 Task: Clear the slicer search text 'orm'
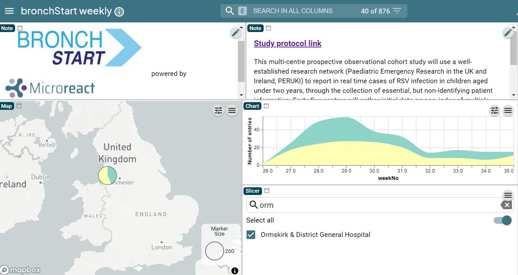tap(505, 205)
